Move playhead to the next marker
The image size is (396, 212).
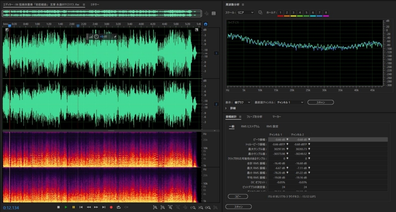point(104,207)
